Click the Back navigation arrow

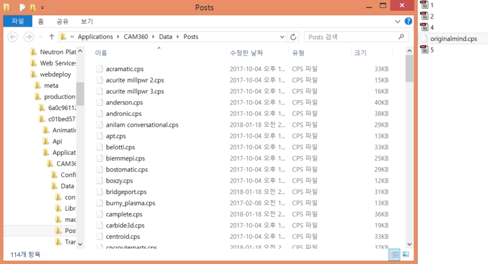pyautogui.click(x=13, y=37)
